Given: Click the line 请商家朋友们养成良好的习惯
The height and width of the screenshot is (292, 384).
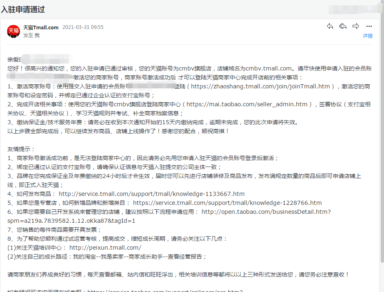Looking at the screenshot, I should point(178,274).
